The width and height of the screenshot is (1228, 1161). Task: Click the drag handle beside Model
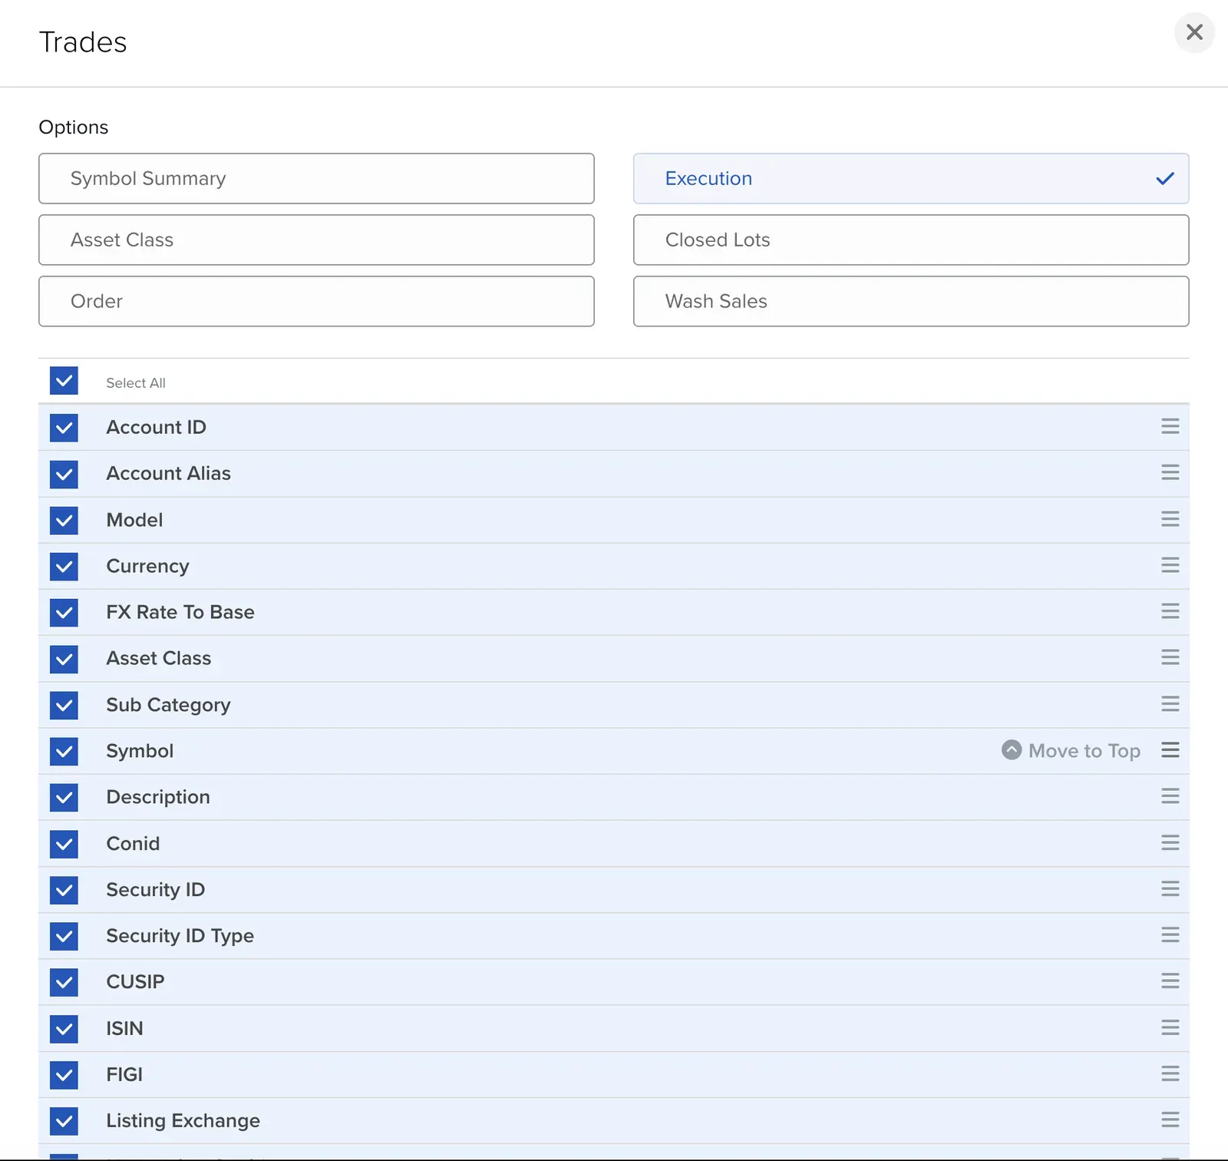(1170, 519)
